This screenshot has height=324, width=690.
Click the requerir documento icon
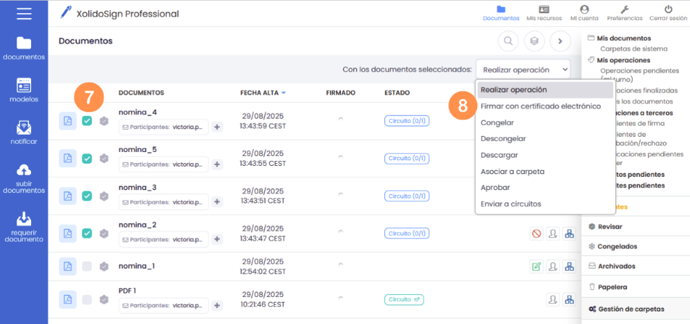click(23, 218)
